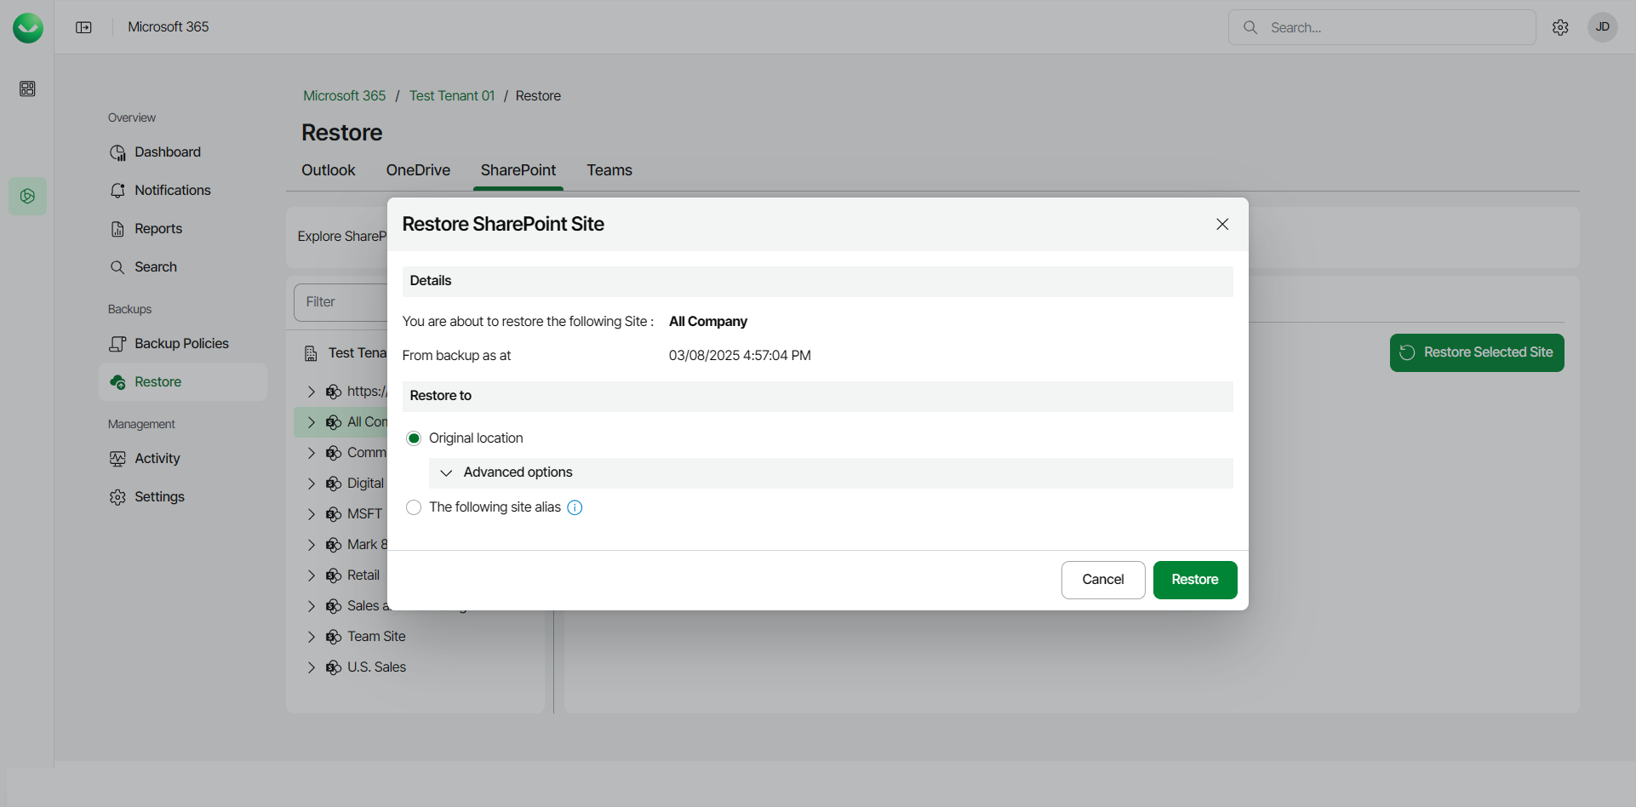Expand the U.S. Sales tree node
Viewport: 1636px width, 807px height.
click(312, 667)
